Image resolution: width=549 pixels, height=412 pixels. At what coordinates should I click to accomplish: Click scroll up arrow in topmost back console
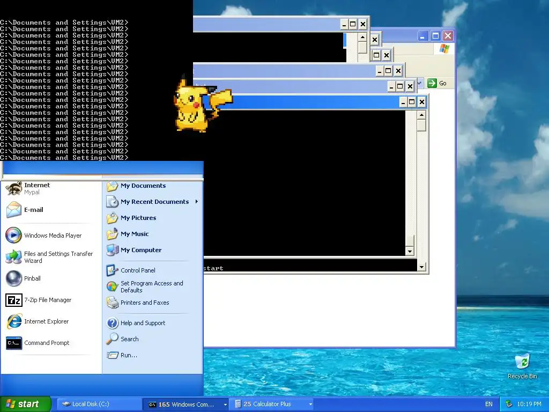(362, 37)
